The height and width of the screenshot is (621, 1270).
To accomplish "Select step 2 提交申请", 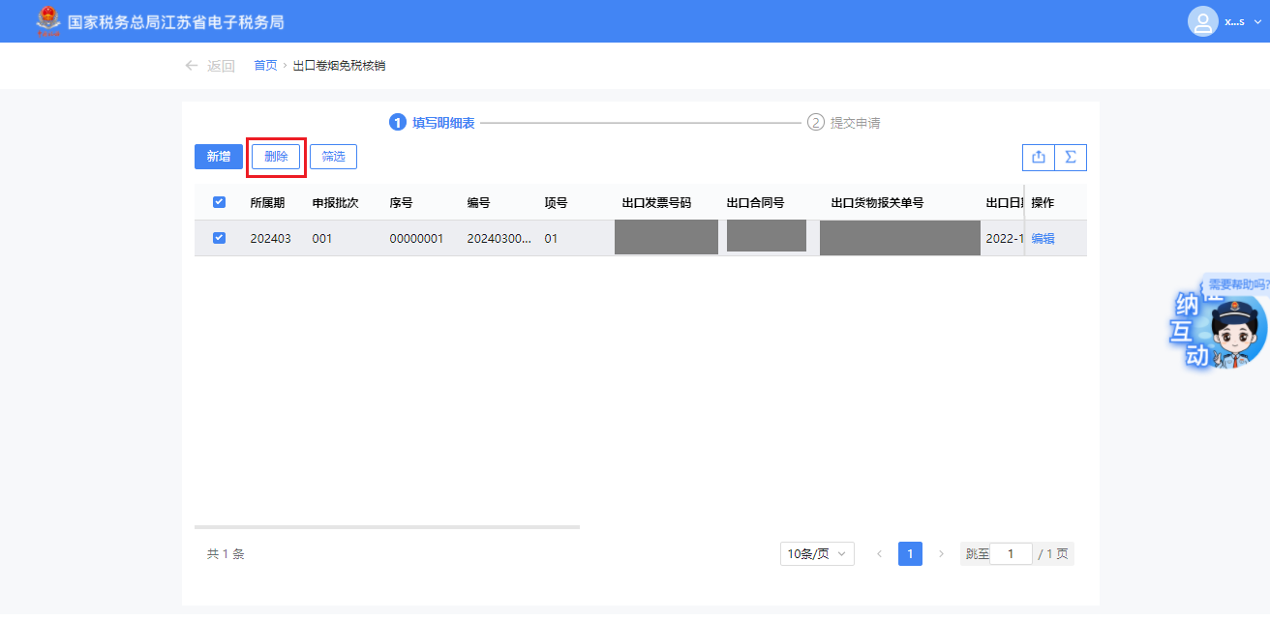I will (x=844, y=123).
